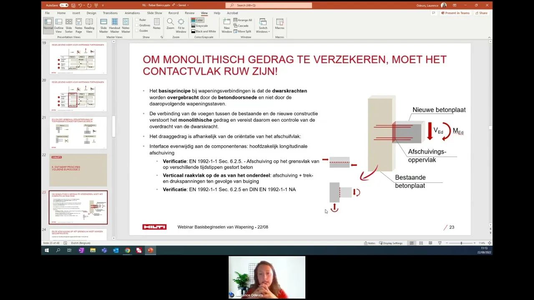Open the Comments pane icon
534x300 pixels.
[433, 13]
